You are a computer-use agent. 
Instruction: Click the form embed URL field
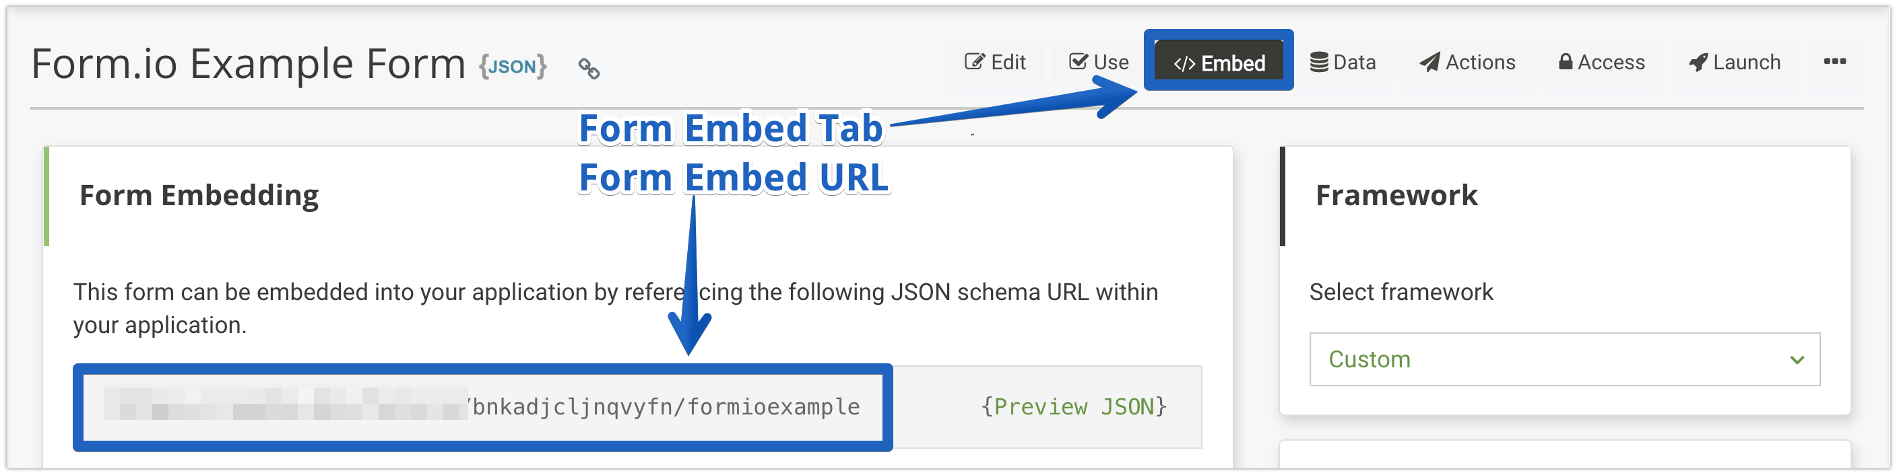[482, 406]
